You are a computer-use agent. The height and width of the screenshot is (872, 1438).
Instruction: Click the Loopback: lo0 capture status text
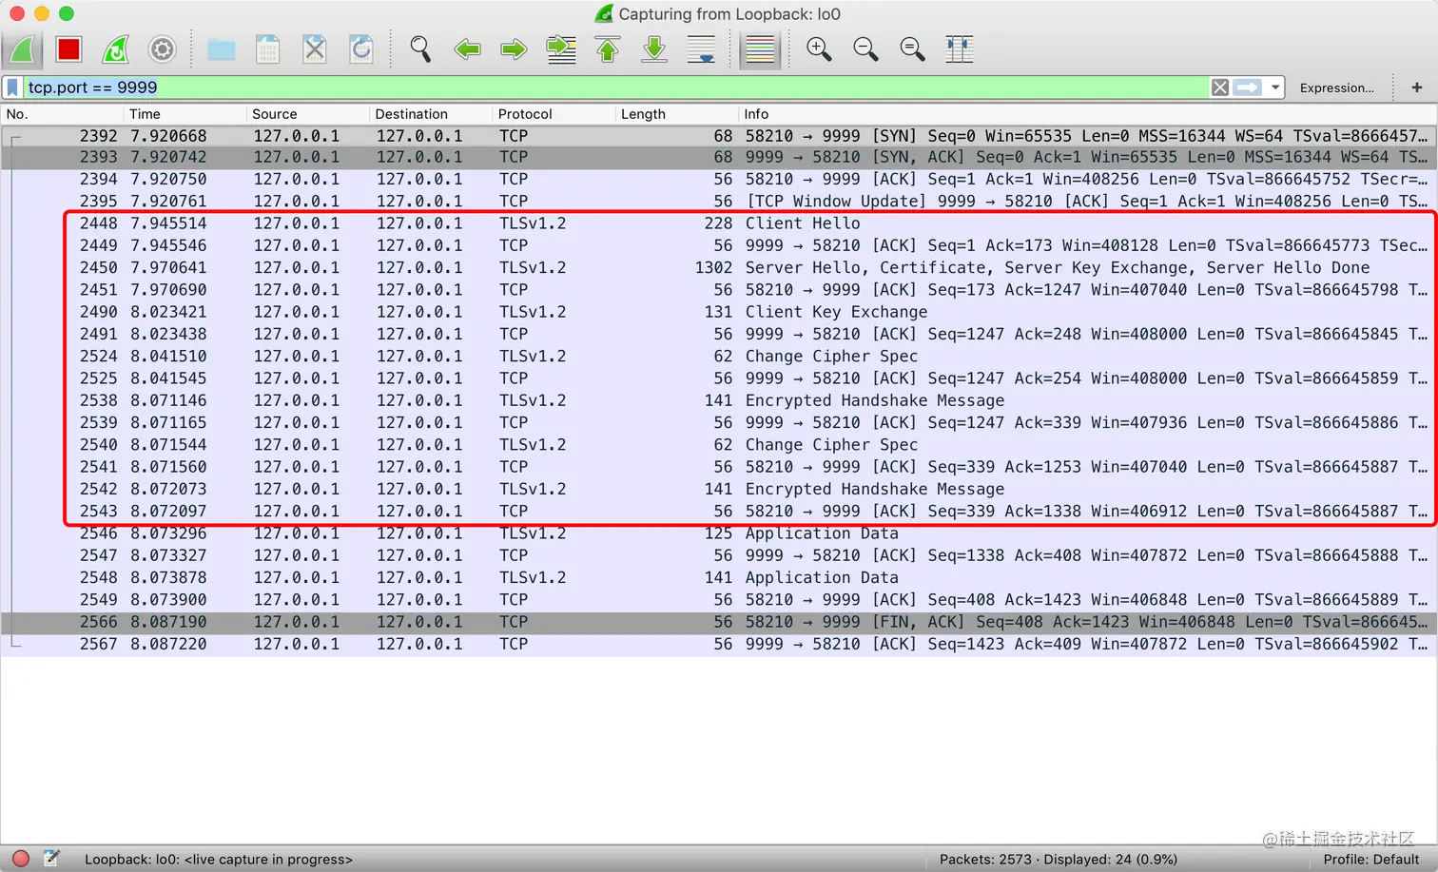click(219, 860)
